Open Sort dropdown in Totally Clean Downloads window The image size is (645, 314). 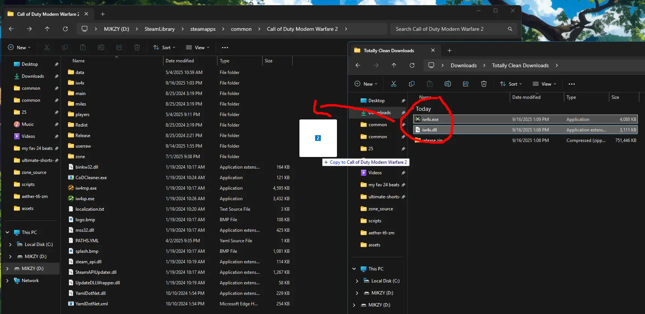coord(511,84)
